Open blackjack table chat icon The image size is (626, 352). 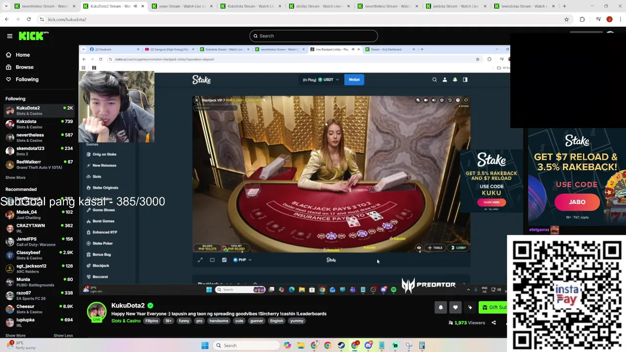point(418,100)
